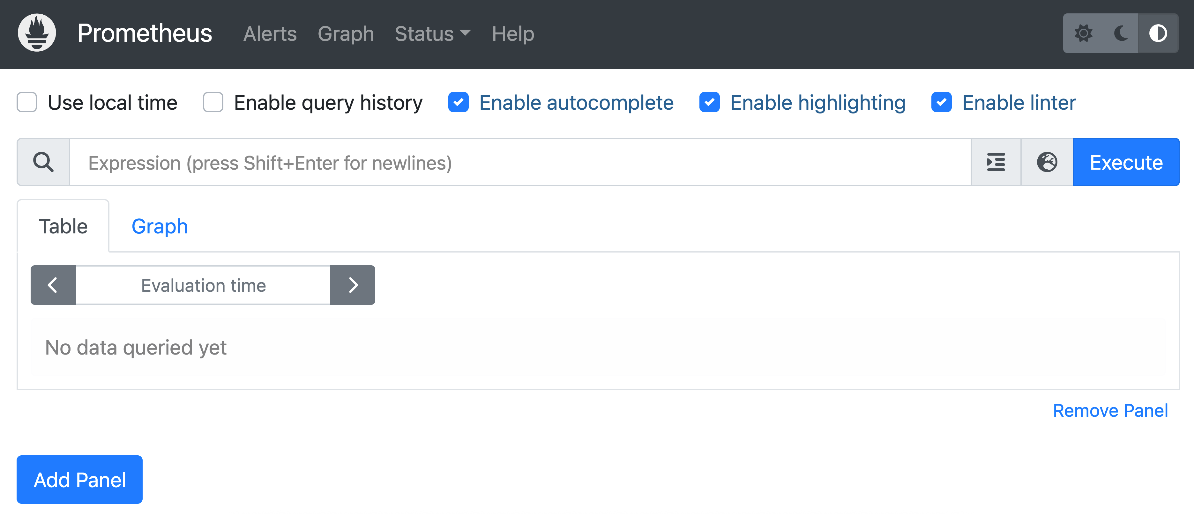
Task: Click the Prometheus flame logo
Action: point(37,33)
